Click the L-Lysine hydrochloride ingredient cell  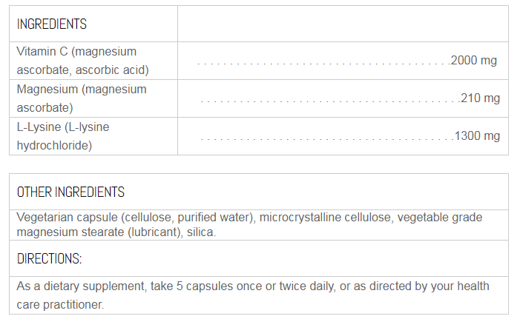point(63,136)
